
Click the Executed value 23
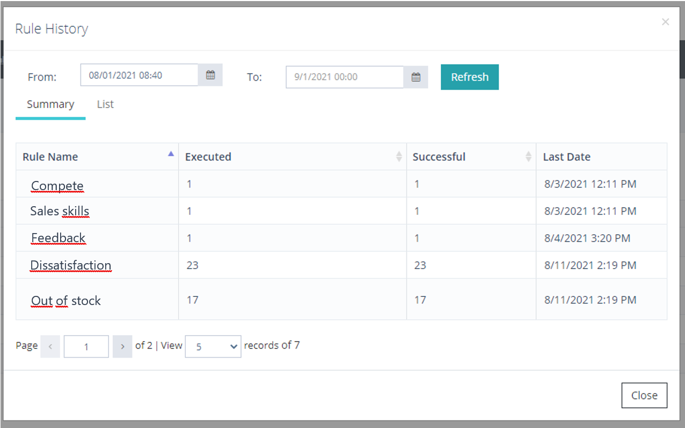click(192, 265)
